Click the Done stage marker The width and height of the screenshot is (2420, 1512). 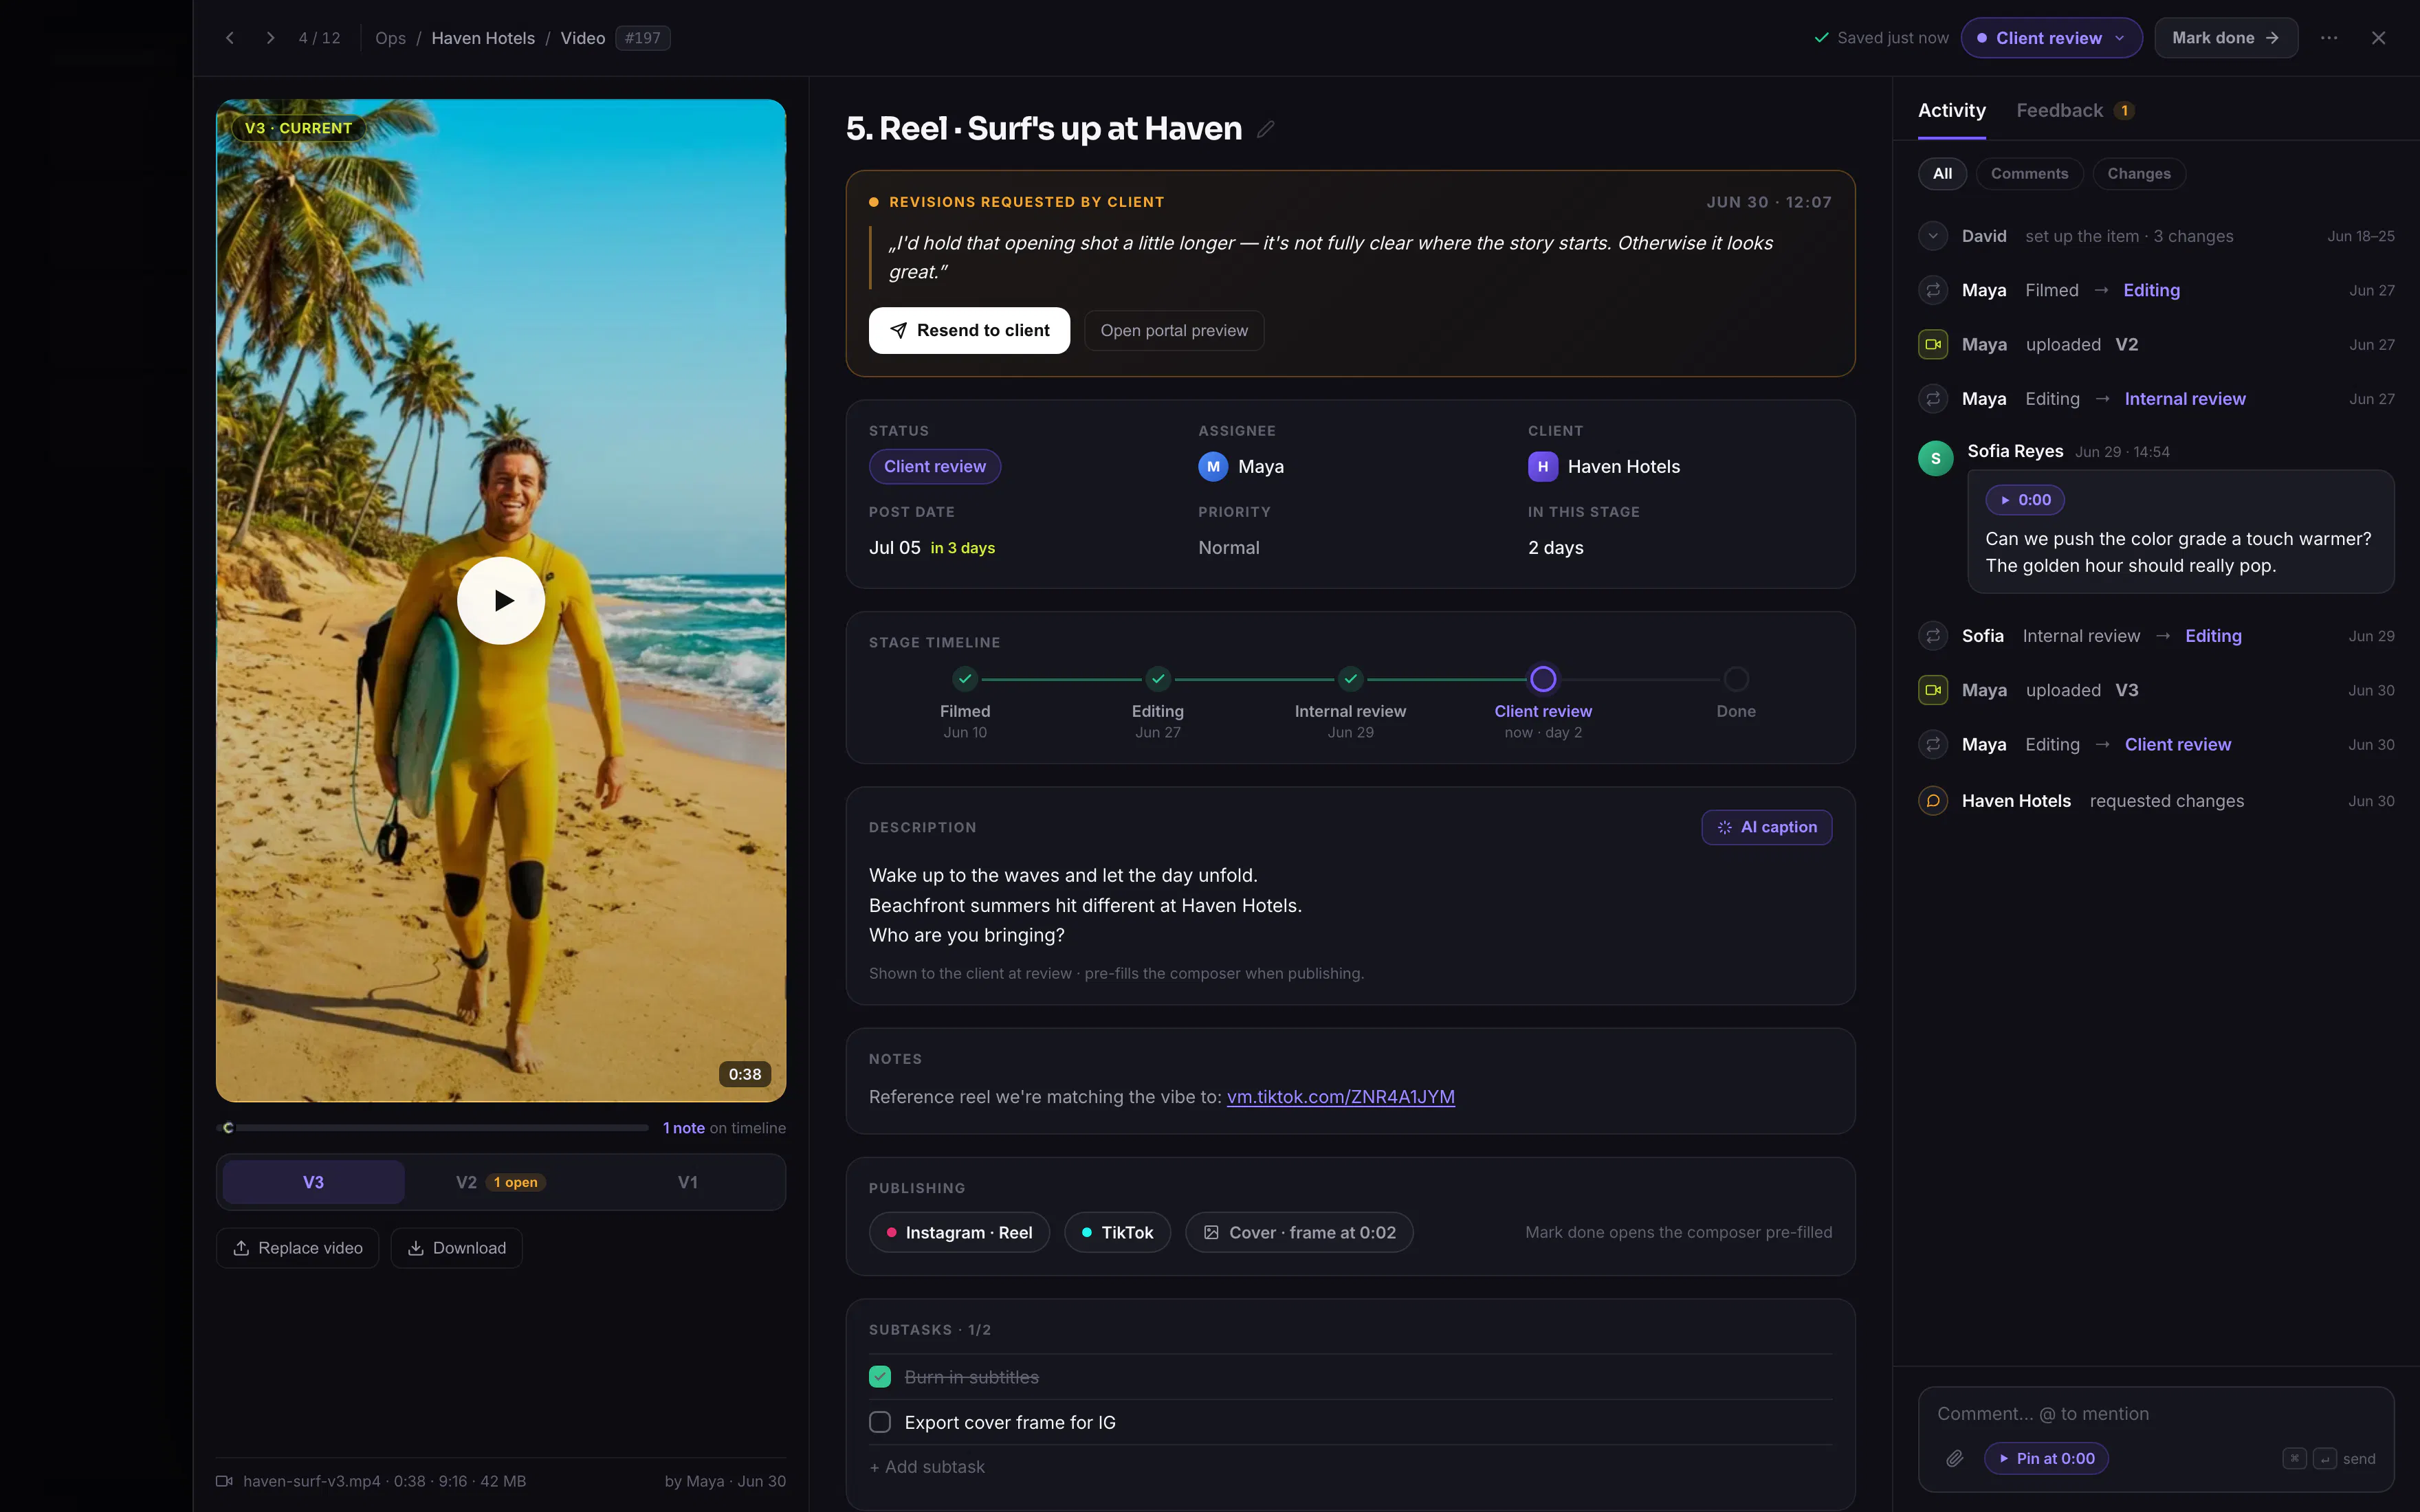[x=1736, y=679]
